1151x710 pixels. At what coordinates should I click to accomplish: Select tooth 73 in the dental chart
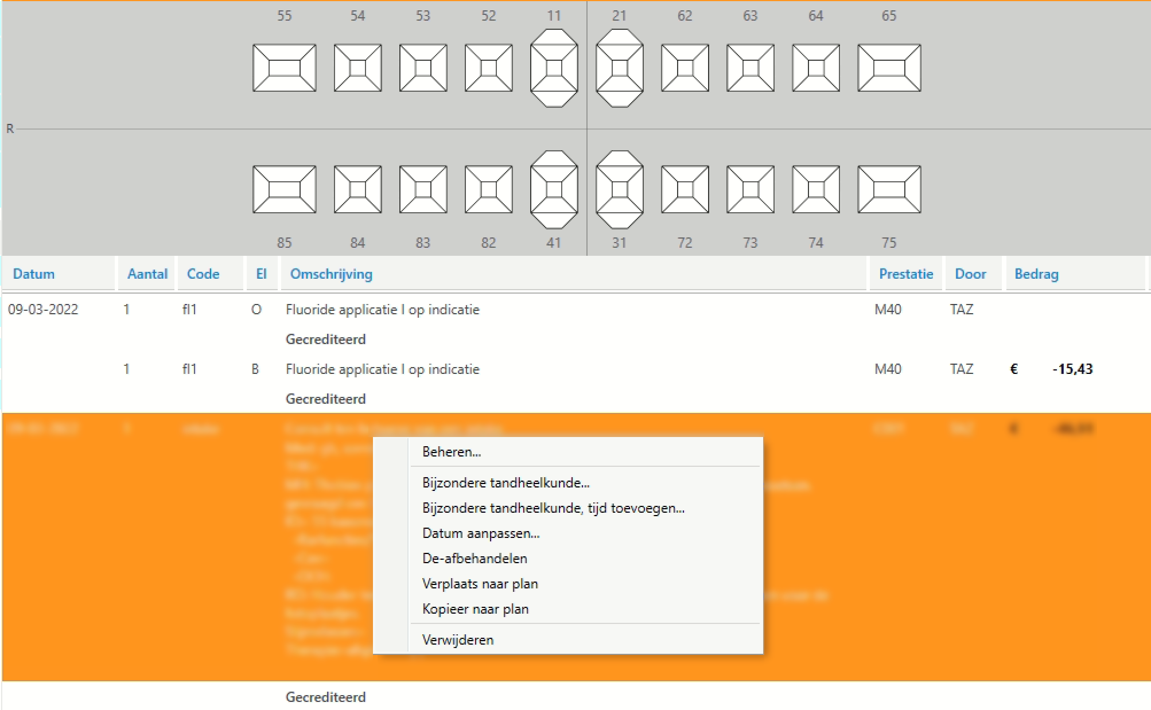pos(750,189)
